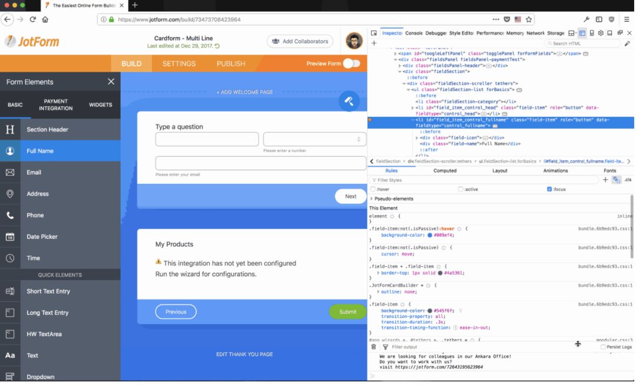Click the select iframe toolbar icon
Image resolution: width=636 pixels, height=385 pixels.
[x=571, y=33]
